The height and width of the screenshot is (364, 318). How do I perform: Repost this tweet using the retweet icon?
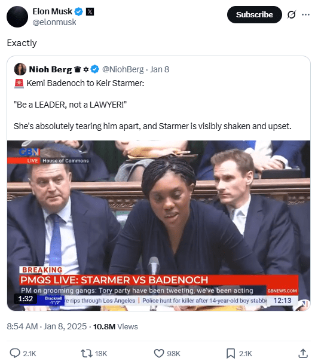[86, 353]
